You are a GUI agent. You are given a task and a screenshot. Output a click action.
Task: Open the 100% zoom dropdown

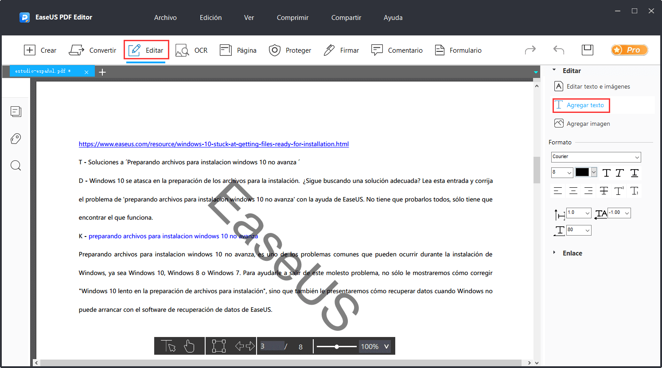pyautogui.click(x=375, y=347)
